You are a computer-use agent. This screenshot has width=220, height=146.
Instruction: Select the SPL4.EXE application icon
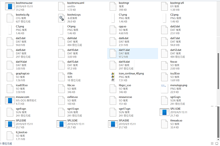coord(113,124)
